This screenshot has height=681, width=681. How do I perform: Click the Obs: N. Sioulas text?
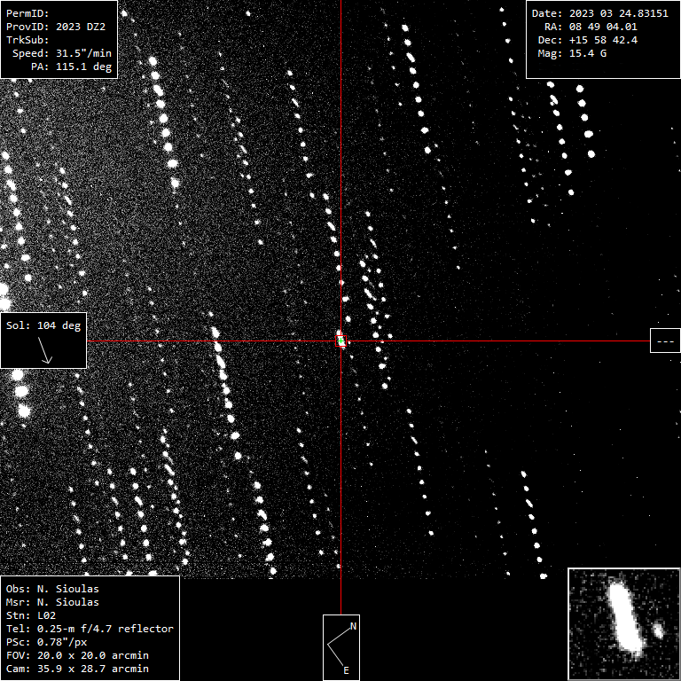tap(52, 589)
